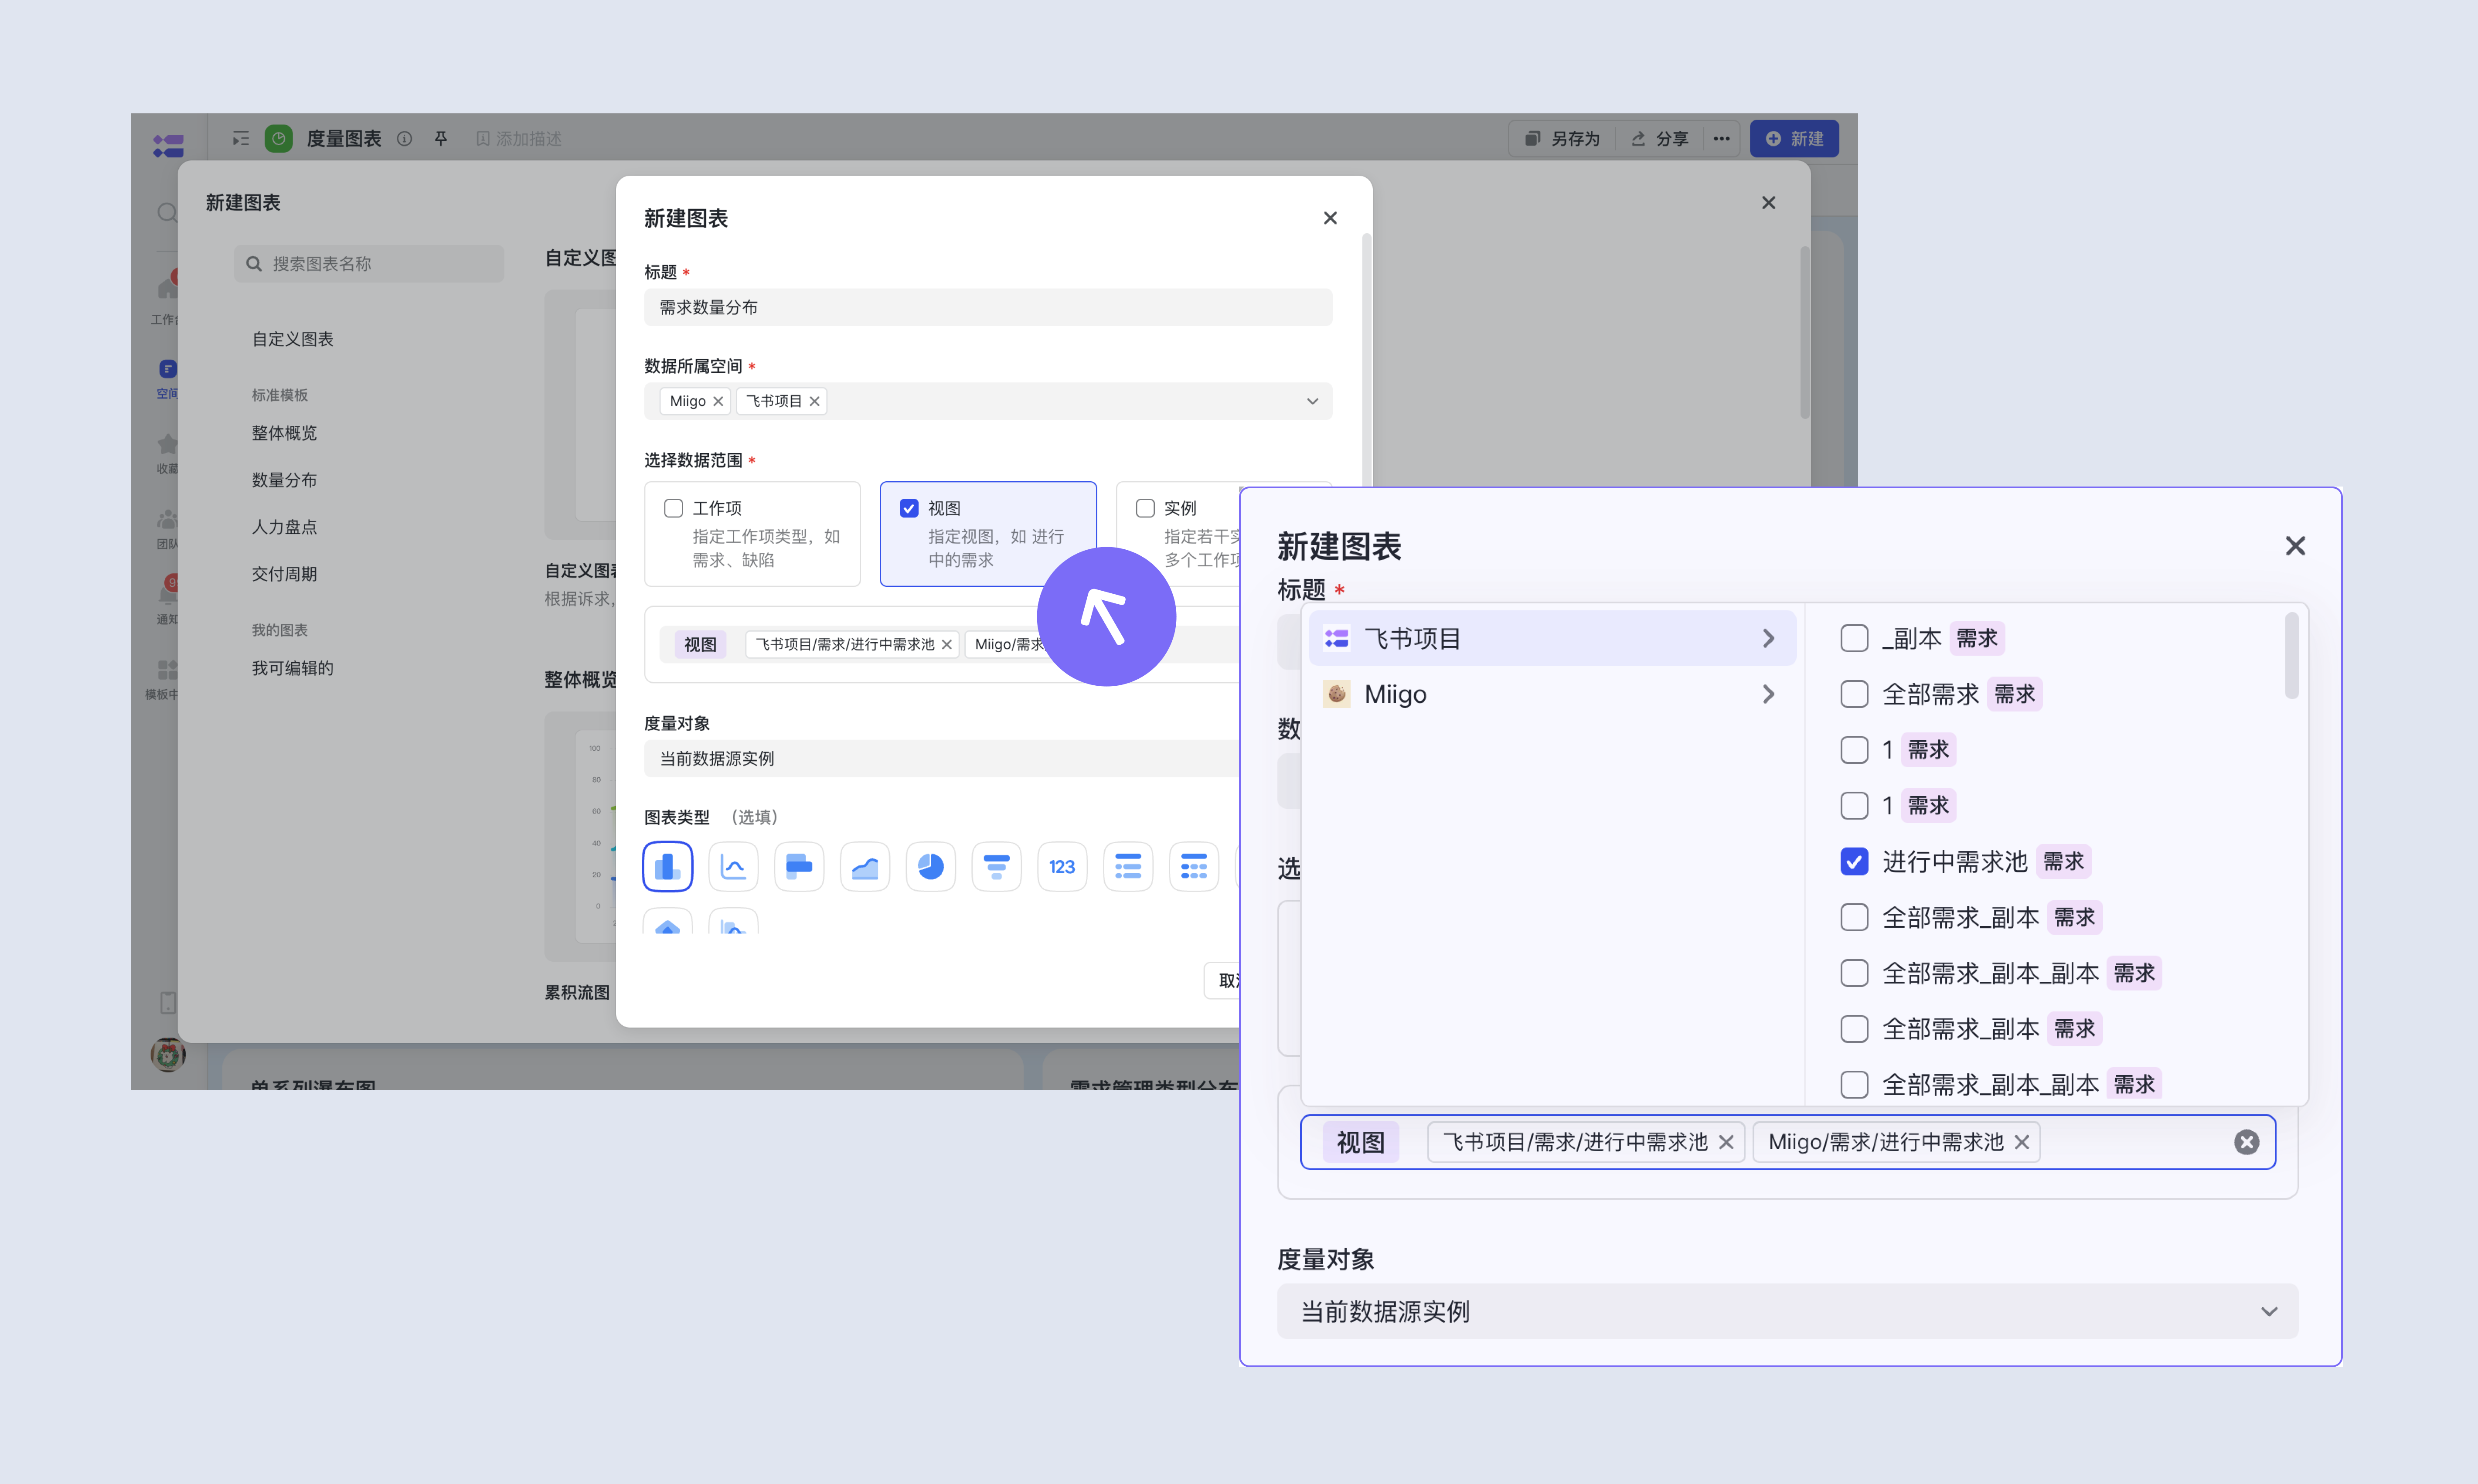This screenshot has width=2478, height=1484.
Task: Open 度量对象 dropdown in the enlarged panel
Action: [1788, 1311]
